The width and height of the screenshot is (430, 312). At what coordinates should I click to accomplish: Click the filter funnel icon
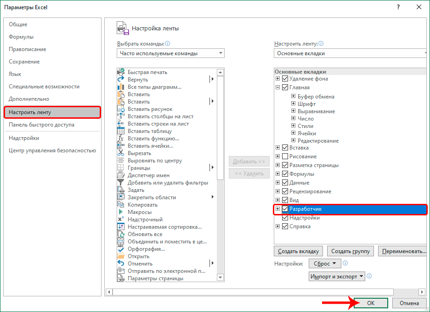[x=121, y=183]
